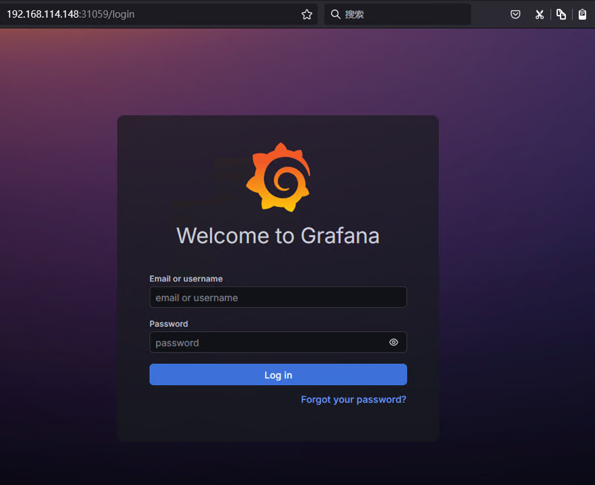Click the copy icon in browser toolbar
The height and width of the screenshot is (485, 595).
(x=561, y=14)
